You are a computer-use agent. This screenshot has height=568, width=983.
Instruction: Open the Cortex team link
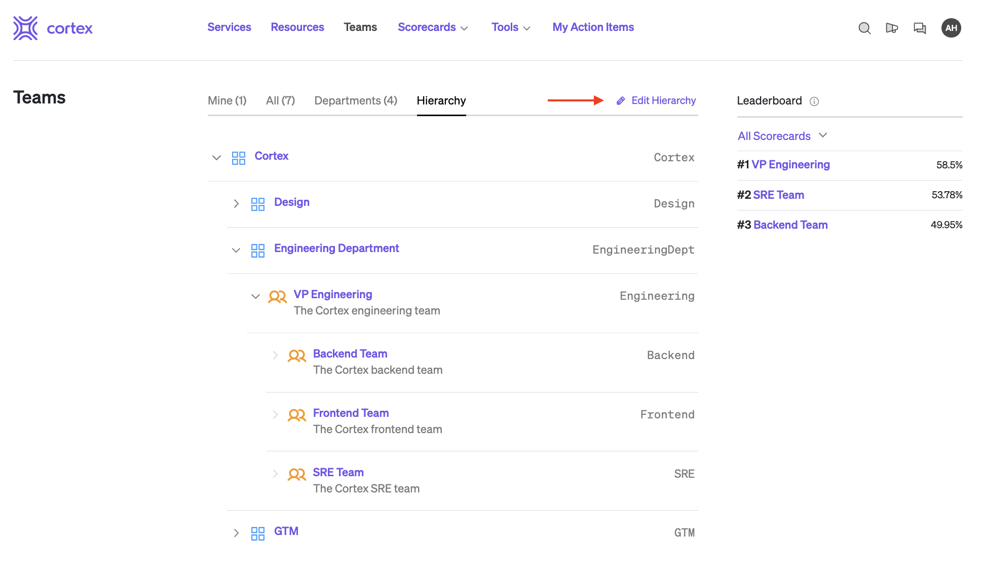click(272, 156)
